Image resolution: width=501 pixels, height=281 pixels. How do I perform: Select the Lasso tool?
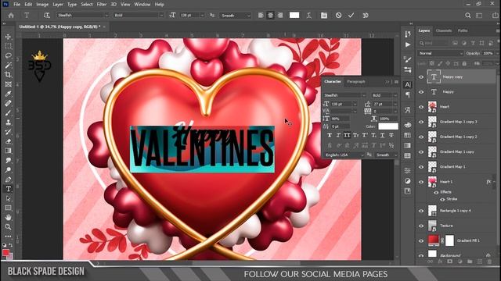pyautogui.click(x=8, y=55)
